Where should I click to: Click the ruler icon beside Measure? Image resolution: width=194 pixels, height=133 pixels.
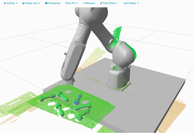84,3
